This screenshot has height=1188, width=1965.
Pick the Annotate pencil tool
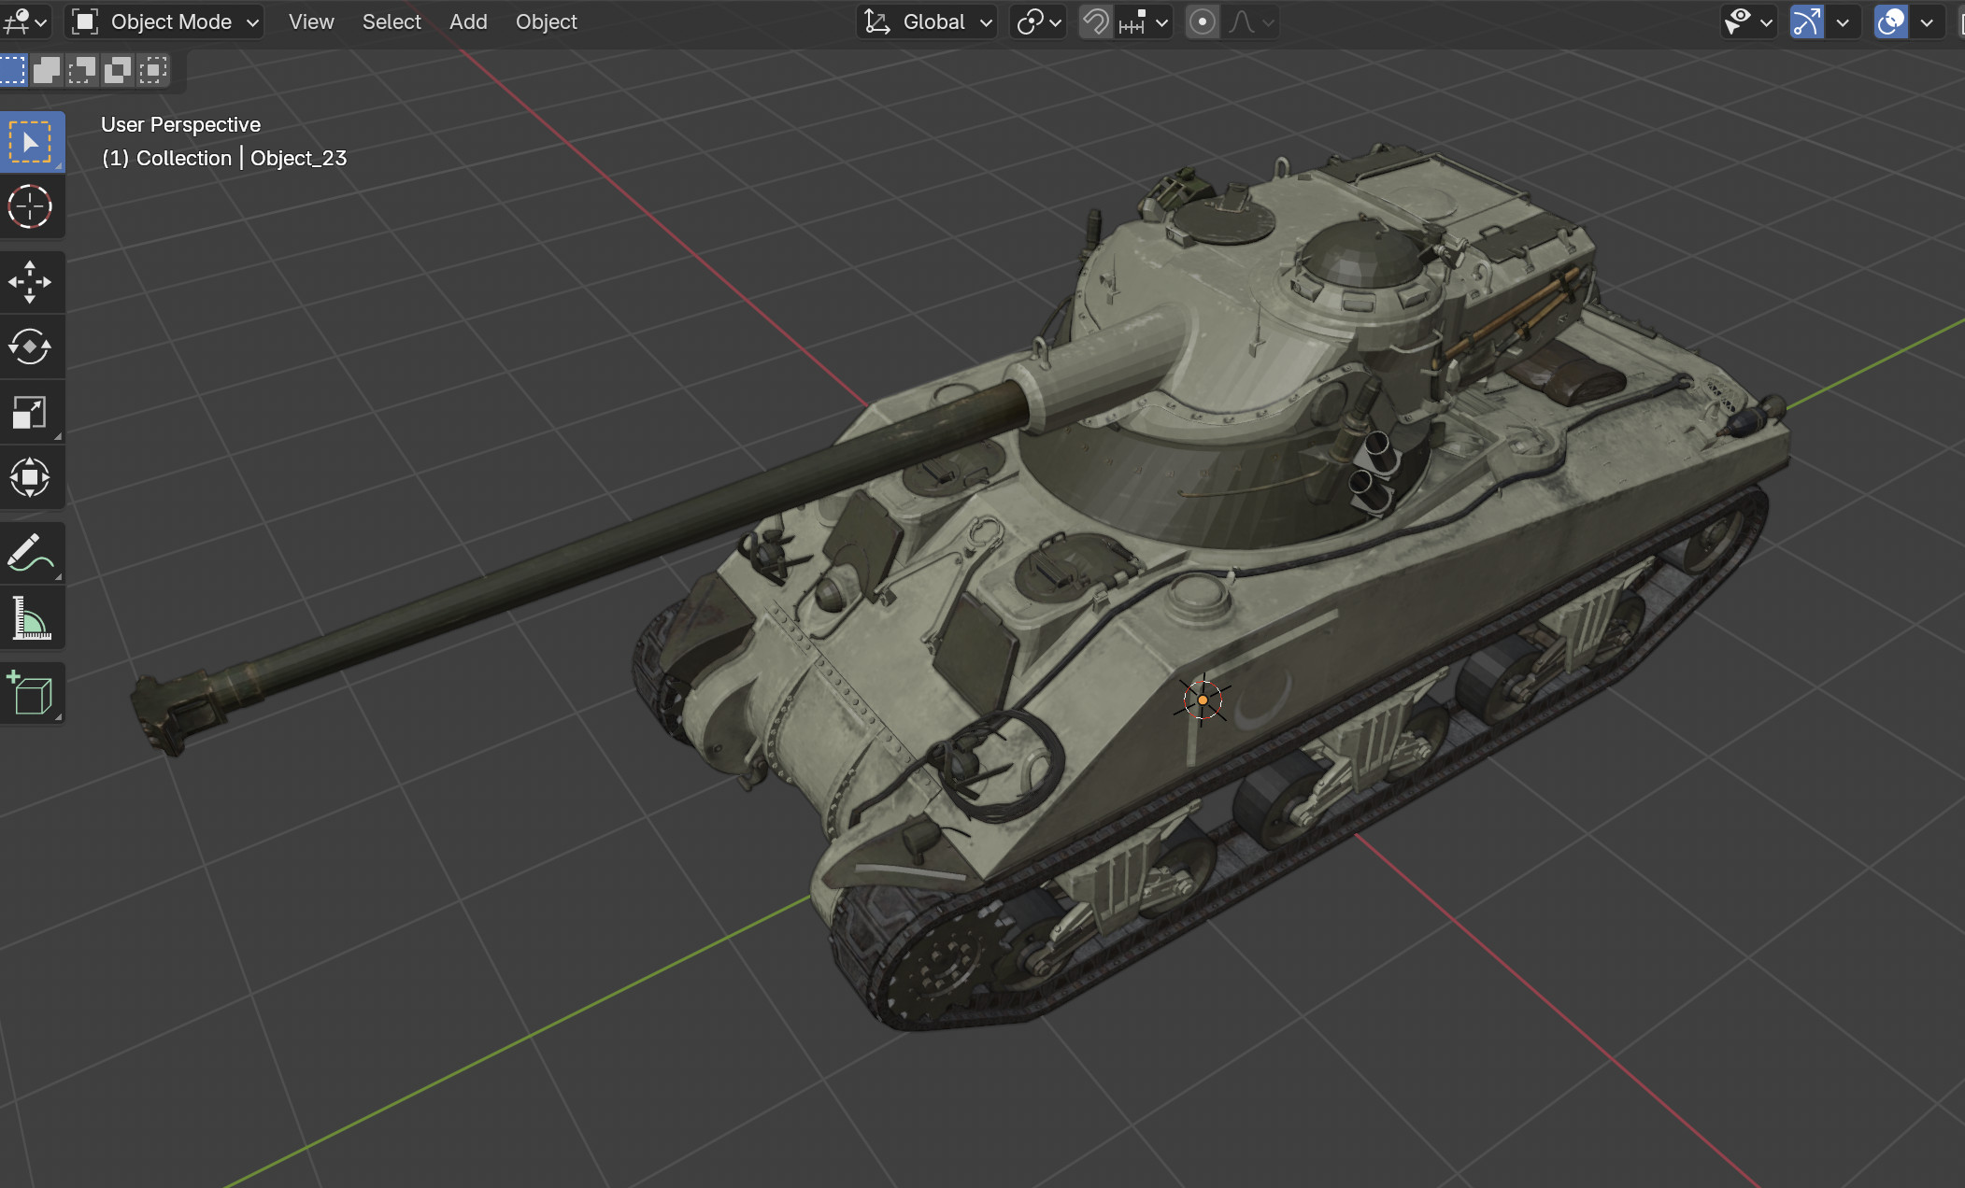(x=30, y=552)
